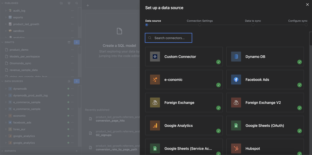Screen dimensions: 312x155
Task: Go to the Connection Settings step
Action: [200, 21]
